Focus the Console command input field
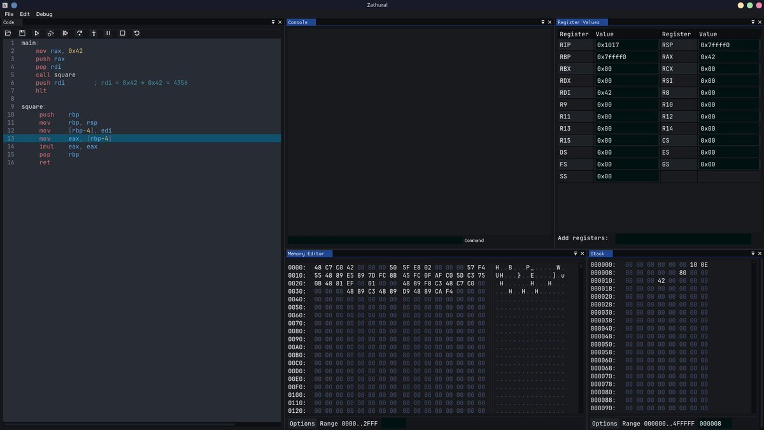The image size is (764, 430). 375,240
